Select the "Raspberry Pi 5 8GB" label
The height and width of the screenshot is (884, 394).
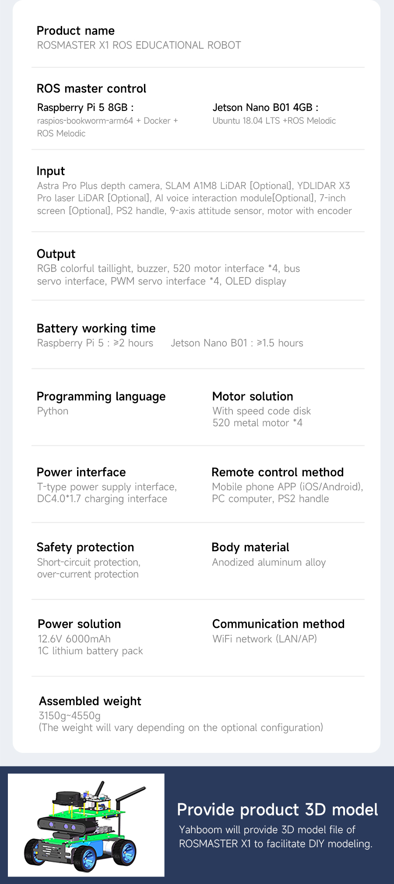pos(85,107)
